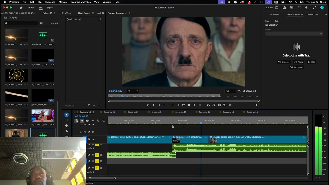
Task: Open timeline display settings wrench
Action: [x=98, y=121]
